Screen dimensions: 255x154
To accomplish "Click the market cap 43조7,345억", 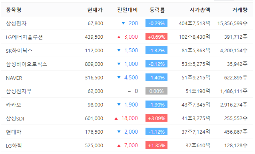I will [x=196, y=105].
